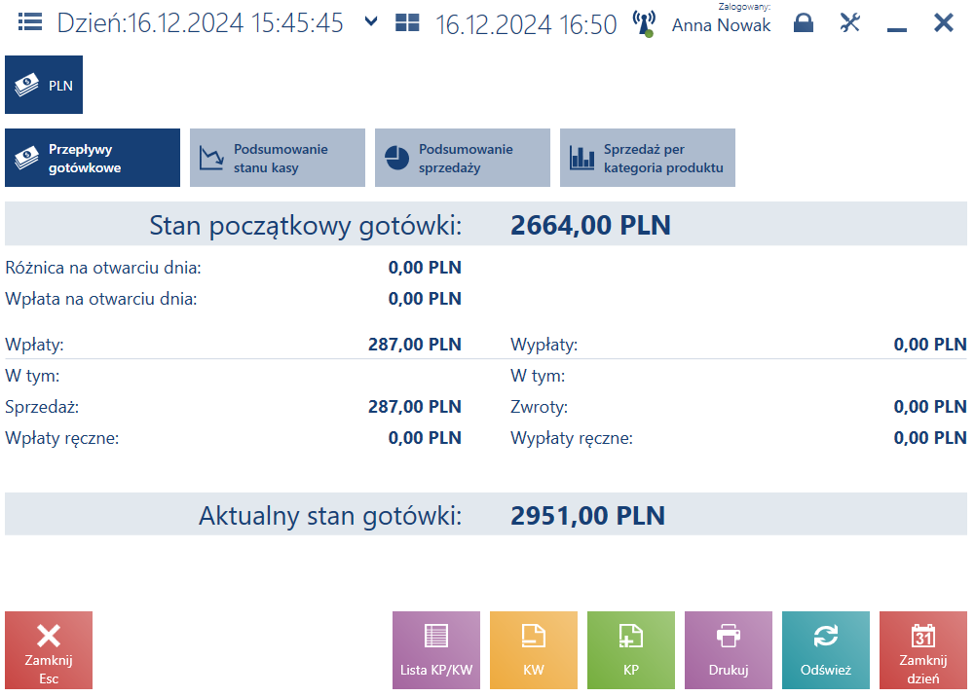
Task: Check the connection status antenna icon
Action: [x=644, y=23]
